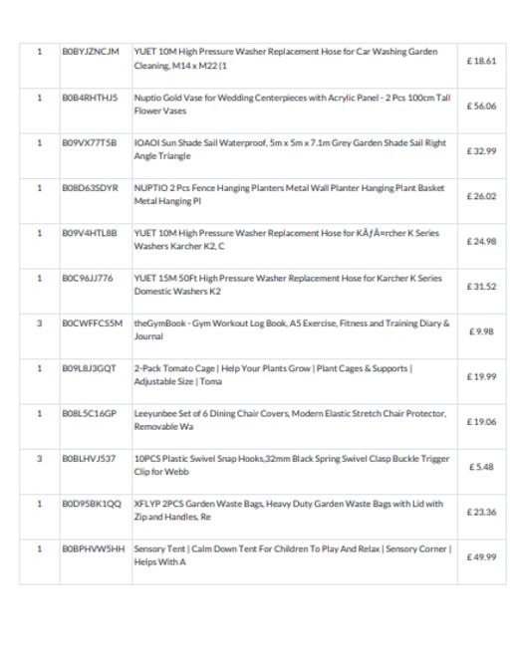This screenshot has height=647, width=520.
Task: Click ASIN B09VX77T5B
Action: click(90, 142)
